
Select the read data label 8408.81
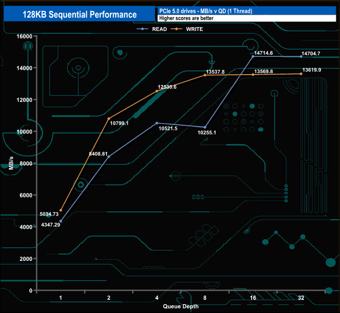point(98,154)
